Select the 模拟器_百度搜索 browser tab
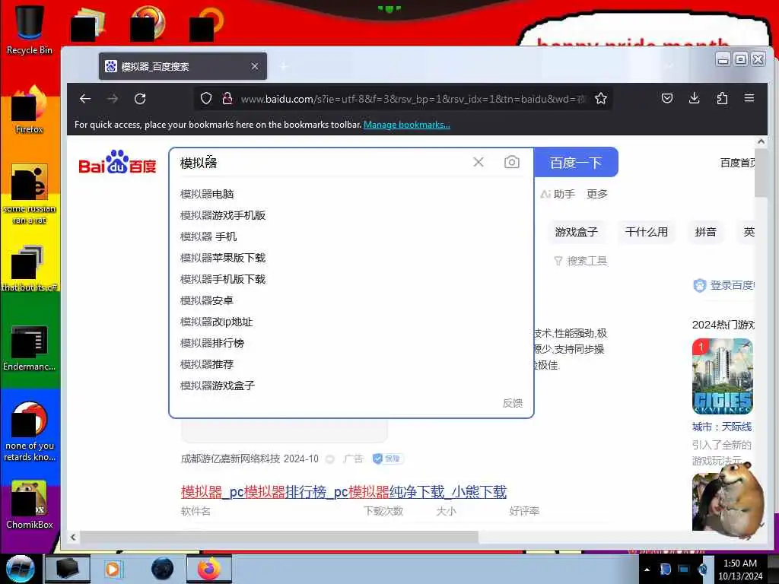Viewport: 779px width, 584px height. (x=183, y=66)
